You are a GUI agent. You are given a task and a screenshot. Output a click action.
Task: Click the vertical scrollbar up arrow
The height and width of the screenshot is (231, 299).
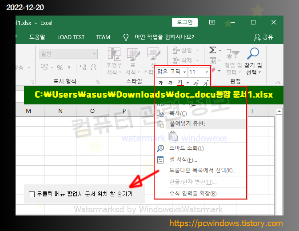[279, 111]
